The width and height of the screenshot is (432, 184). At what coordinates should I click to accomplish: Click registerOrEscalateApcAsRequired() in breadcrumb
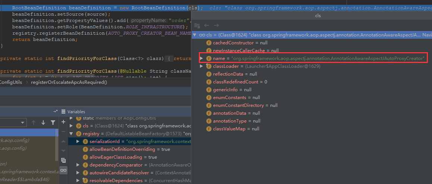click(69, 82)
